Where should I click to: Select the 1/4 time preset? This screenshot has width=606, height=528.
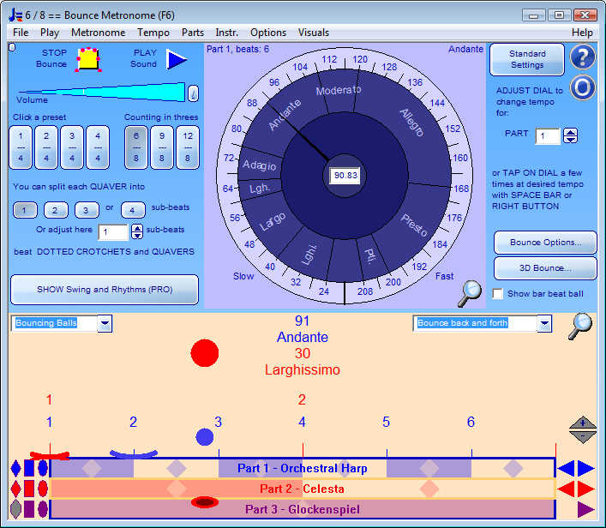click(x=21, y=147)
